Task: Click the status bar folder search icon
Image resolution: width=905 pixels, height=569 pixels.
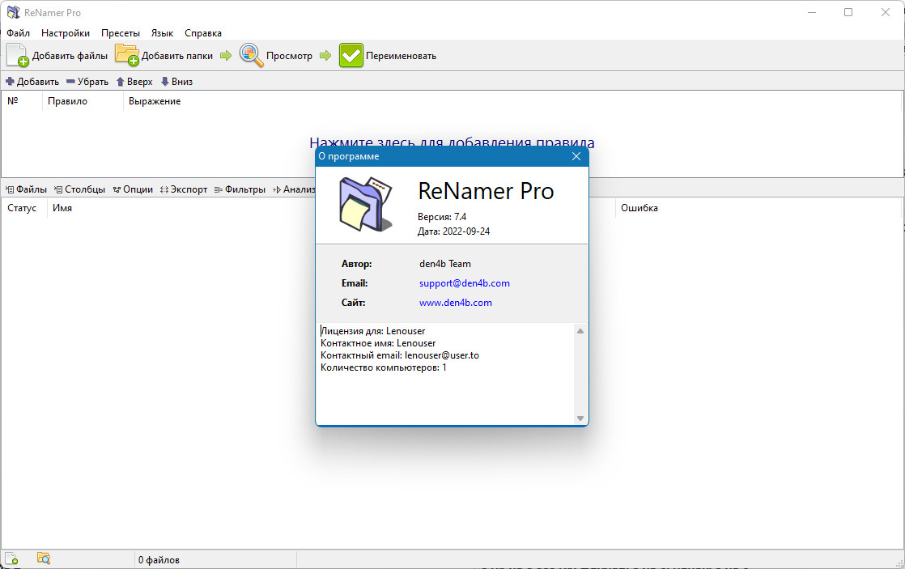Action: [x=43, y=558]
